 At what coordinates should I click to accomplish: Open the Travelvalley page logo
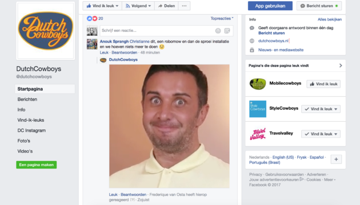258,134
